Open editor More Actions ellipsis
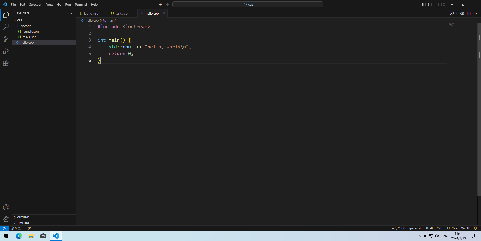Viewport: 481px width, 241px height. tap(475, 13)
